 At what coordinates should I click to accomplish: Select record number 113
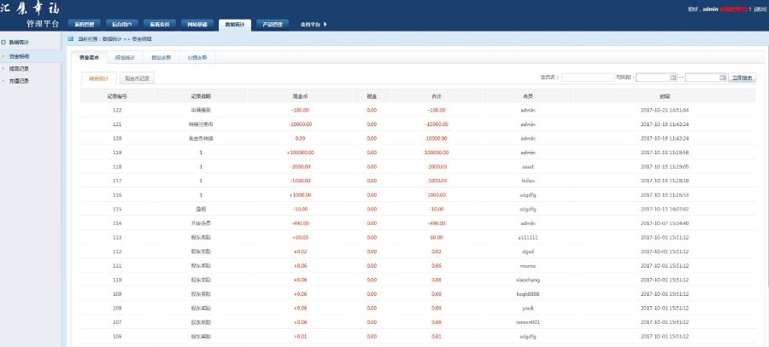(117, 238)
